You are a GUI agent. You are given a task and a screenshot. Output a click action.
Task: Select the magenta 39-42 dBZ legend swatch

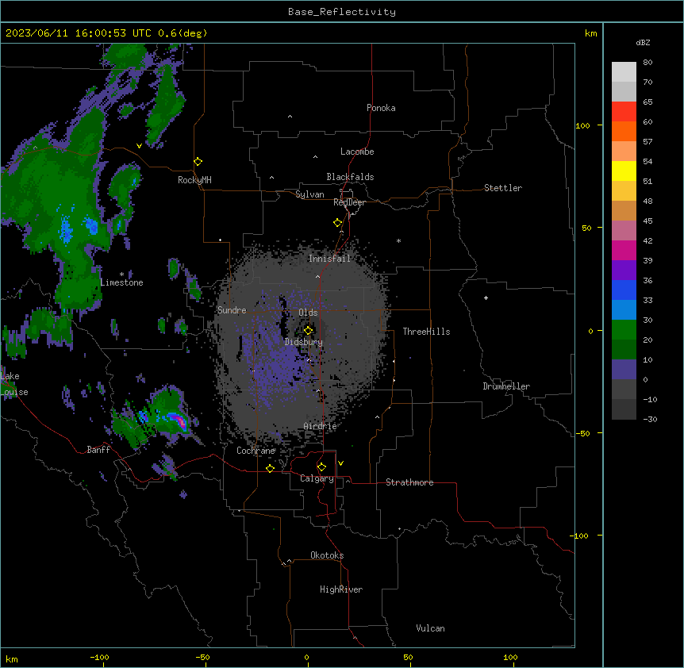pyautogui.click(x=624, y=250)
